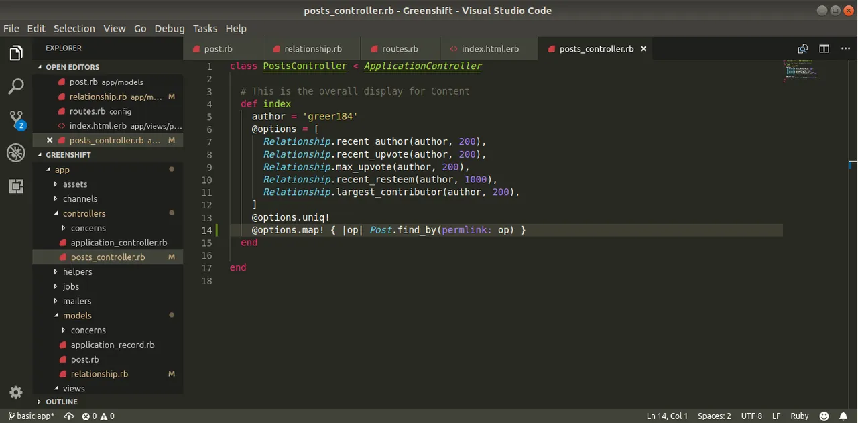
Task: Open the Debug view in activity bar
Action: pyautogui.click(x=16, y=153)
